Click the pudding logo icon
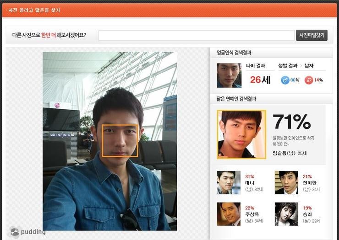Viewport: 339px width, 240px height. pyautogui.click(x=15, y=232)
